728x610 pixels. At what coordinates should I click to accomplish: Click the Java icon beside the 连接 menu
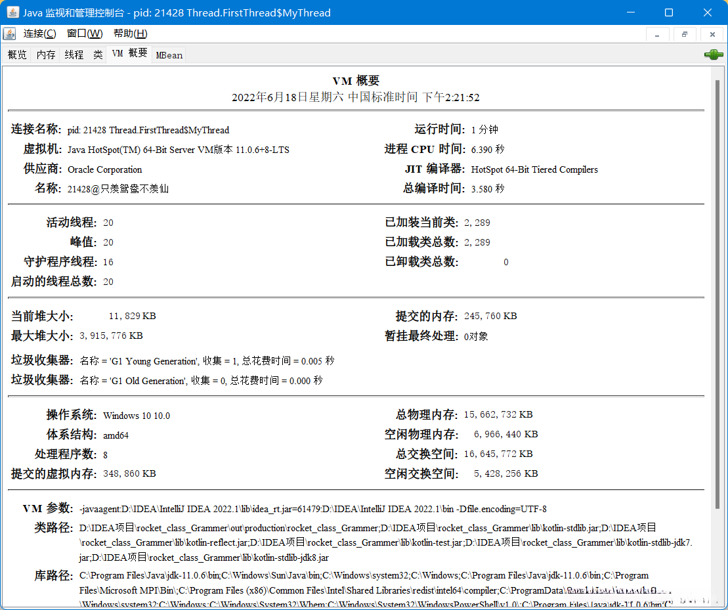pos(10,33)
